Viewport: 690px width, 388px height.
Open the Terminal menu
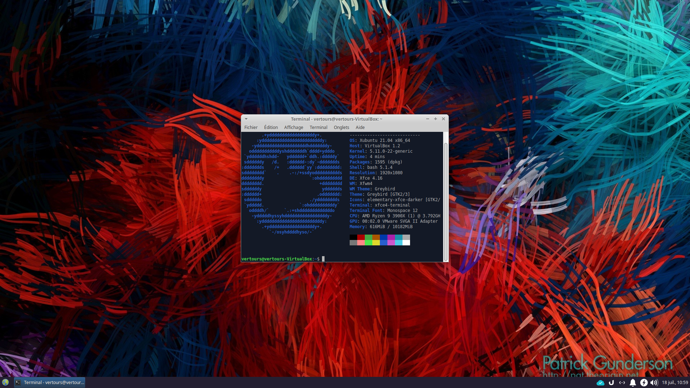pos(318,127)
